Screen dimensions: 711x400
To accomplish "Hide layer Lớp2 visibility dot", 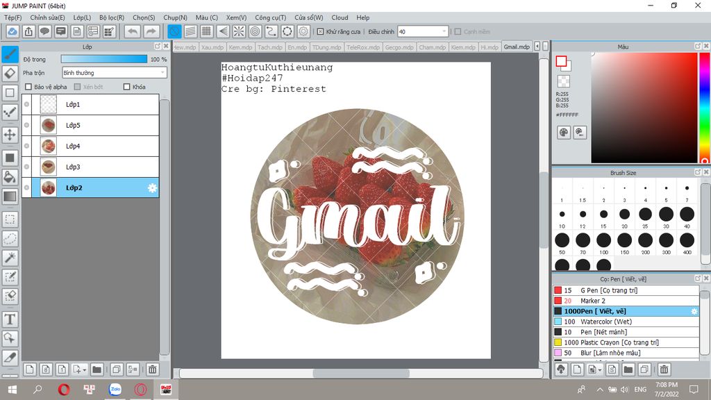I will tap(27, 187).
